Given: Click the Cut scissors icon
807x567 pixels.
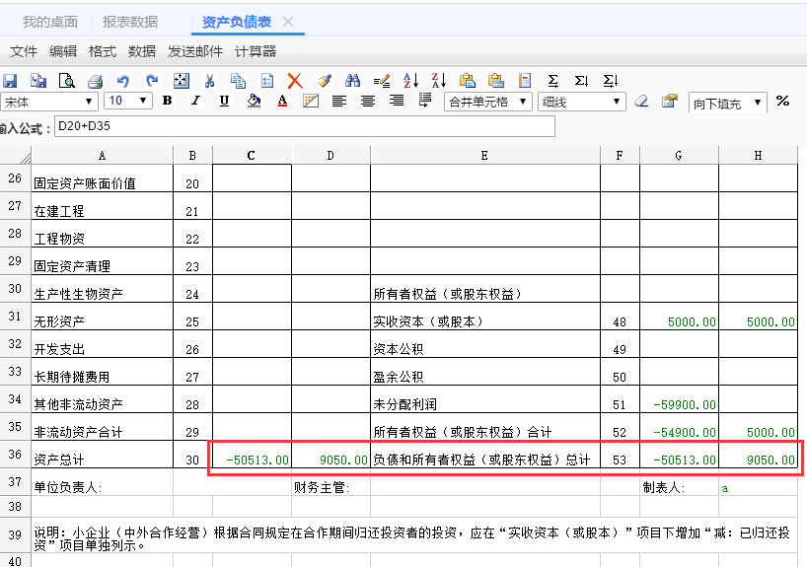Looking at the screenshot, I should tap(209, 81).
